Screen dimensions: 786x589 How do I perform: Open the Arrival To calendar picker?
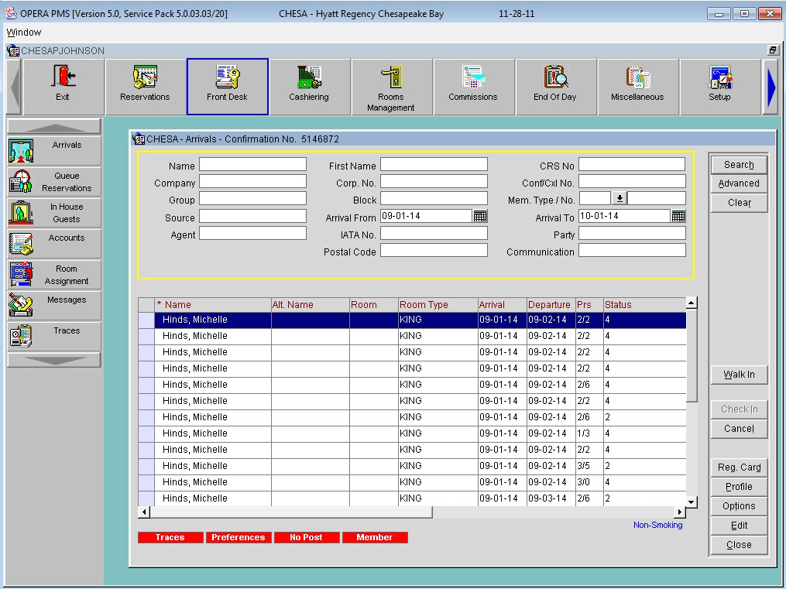point(678,217)
